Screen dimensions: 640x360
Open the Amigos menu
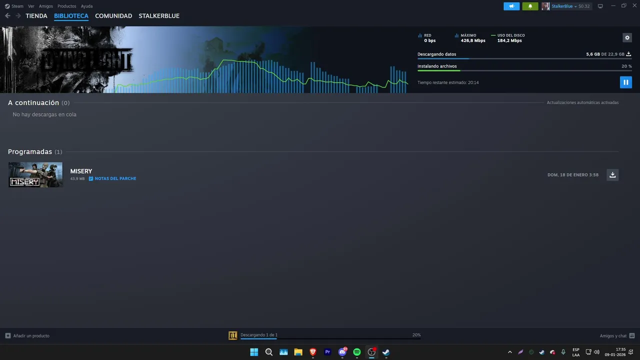(46, 6)
